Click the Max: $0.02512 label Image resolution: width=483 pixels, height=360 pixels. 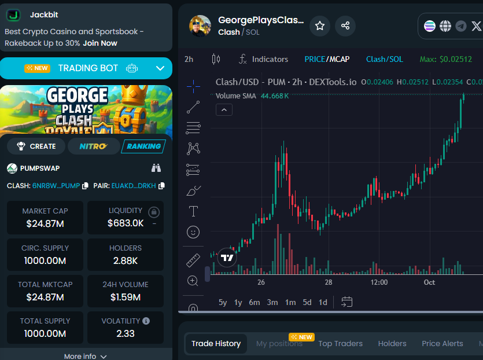pos(446,59)
